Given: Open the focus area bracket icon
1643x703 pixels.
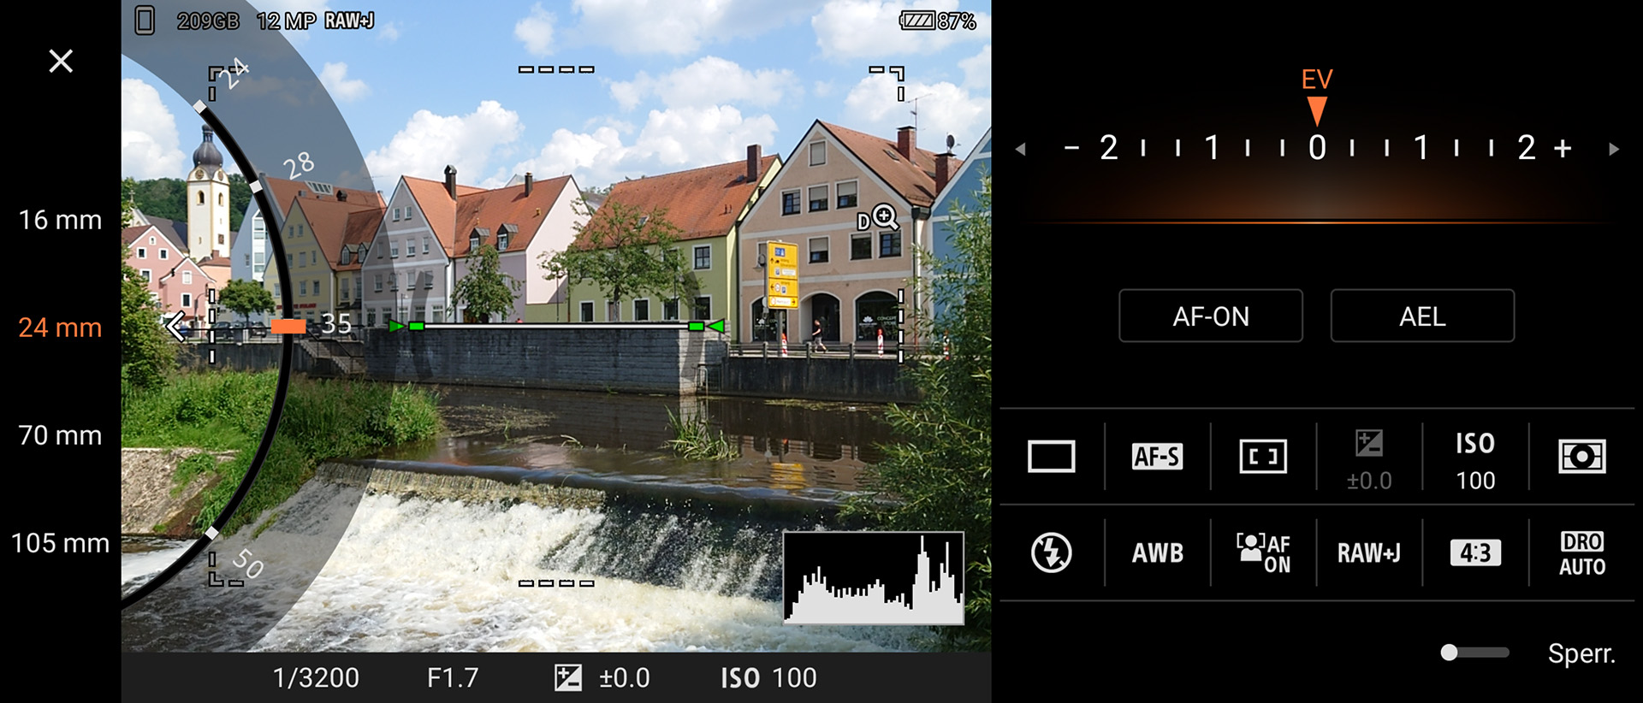Looking at the screenshot, I should [1263, 457].
